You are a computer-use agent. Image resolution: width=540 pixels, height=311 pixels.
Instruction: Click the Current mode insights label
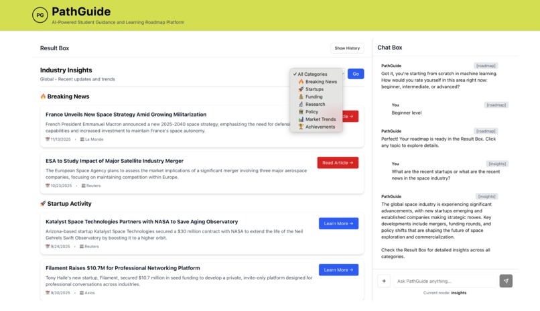coord(445,293)
